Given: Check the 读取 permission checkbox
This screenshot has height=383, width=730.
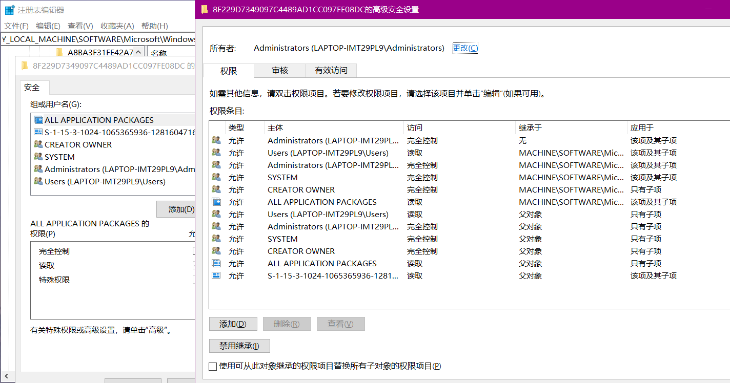Looking at the screenshot, I should pos(194,265).
